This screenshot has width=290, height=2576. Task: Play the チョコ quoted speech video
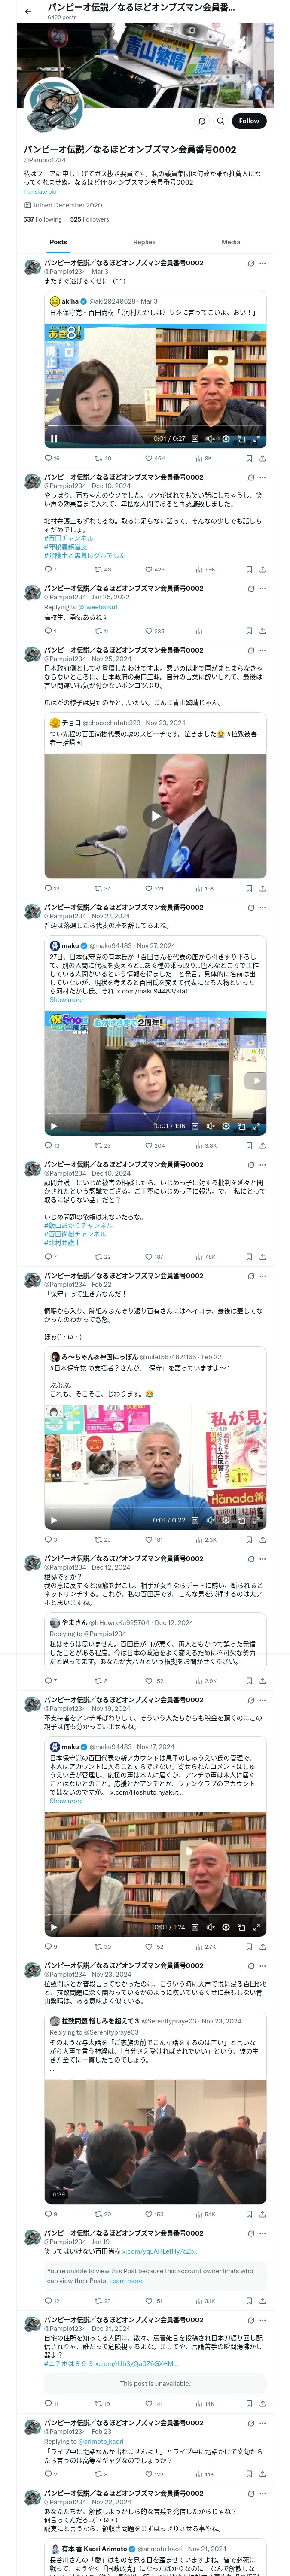pos(154,816)
